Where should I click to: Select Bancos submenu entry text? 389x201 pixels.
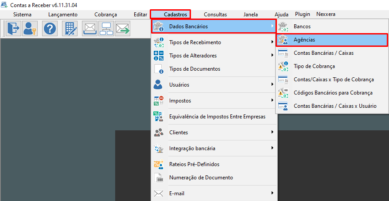302,27
